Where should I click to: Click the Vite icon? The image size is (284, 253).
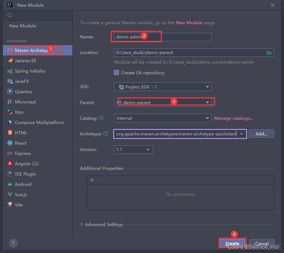10,205
